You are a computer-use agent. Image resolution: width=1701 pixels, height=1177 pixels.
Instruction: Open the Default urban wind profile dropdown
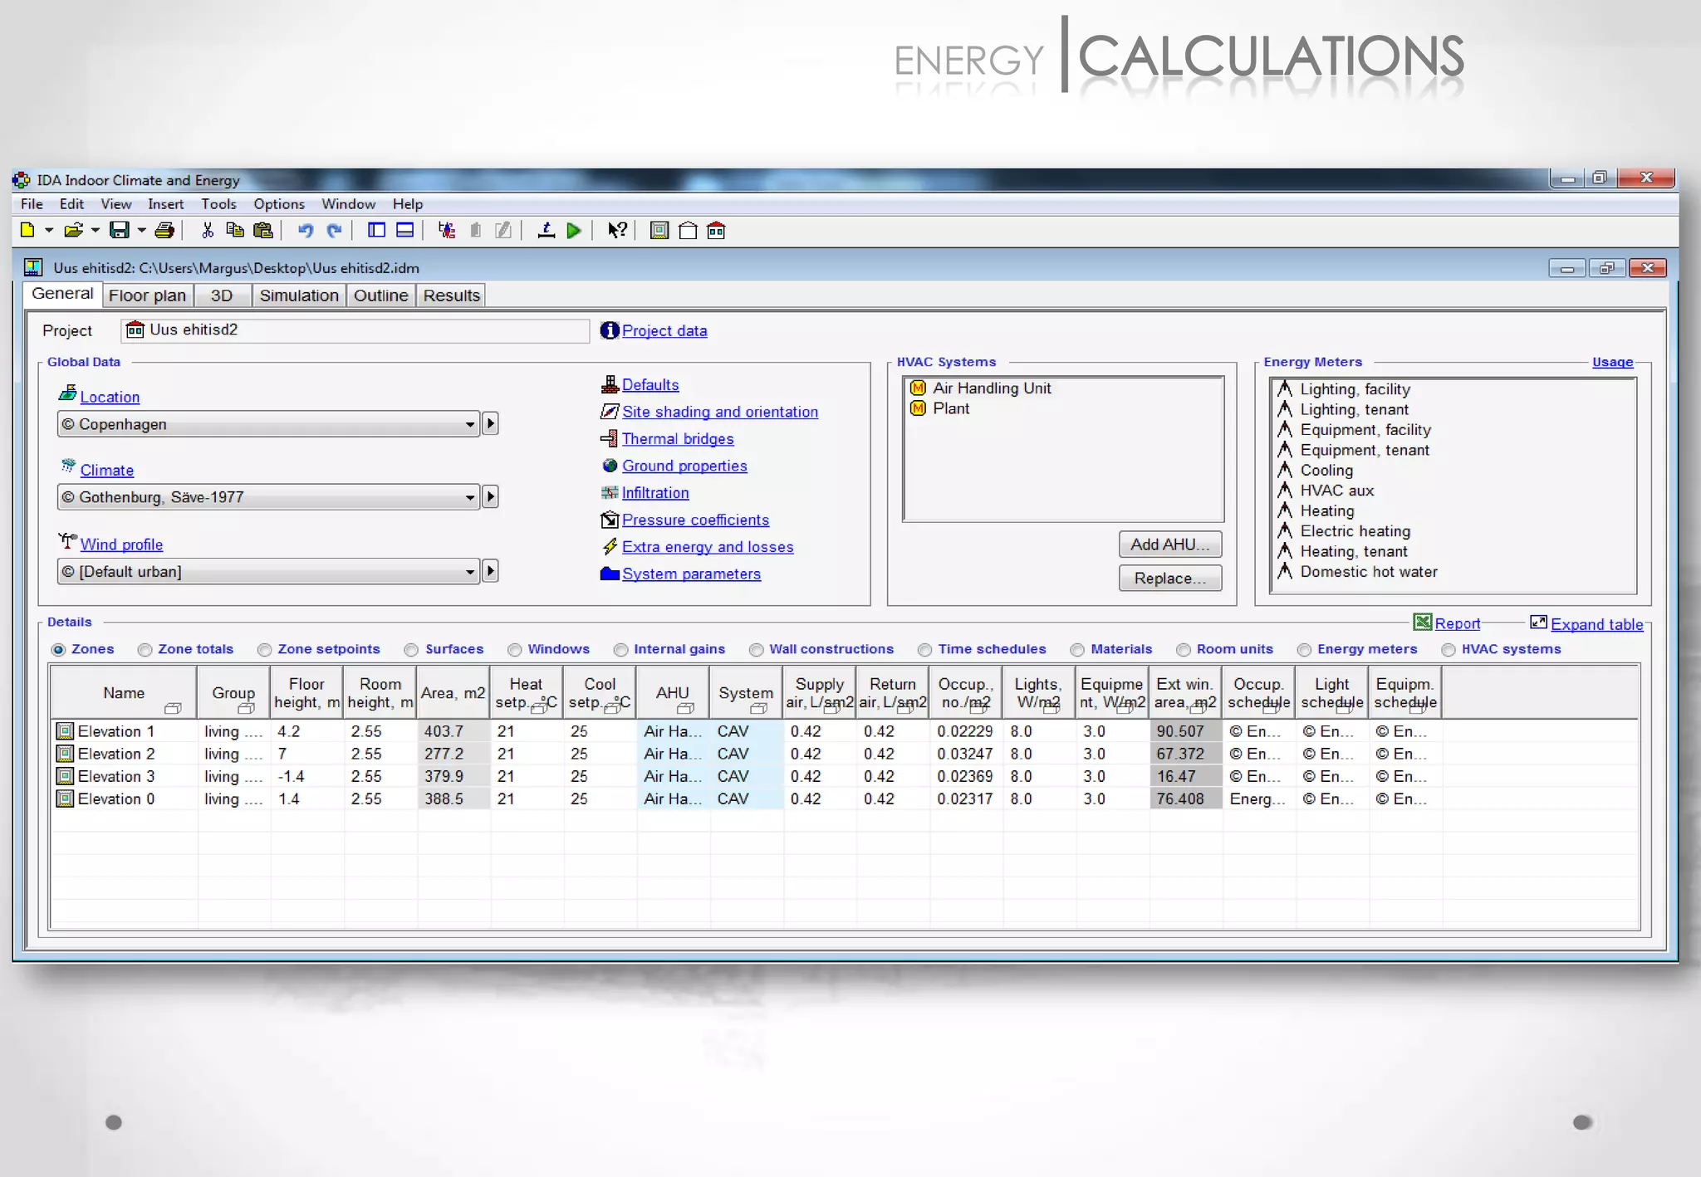(x=469, y=571)
